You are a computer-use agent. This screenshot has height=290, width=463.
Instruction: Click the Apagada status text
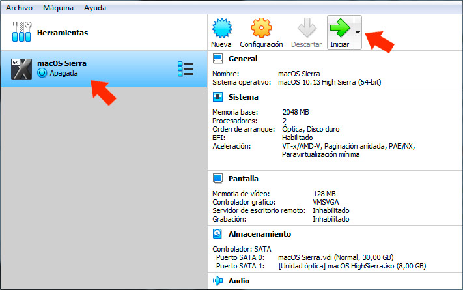(63, 73)
